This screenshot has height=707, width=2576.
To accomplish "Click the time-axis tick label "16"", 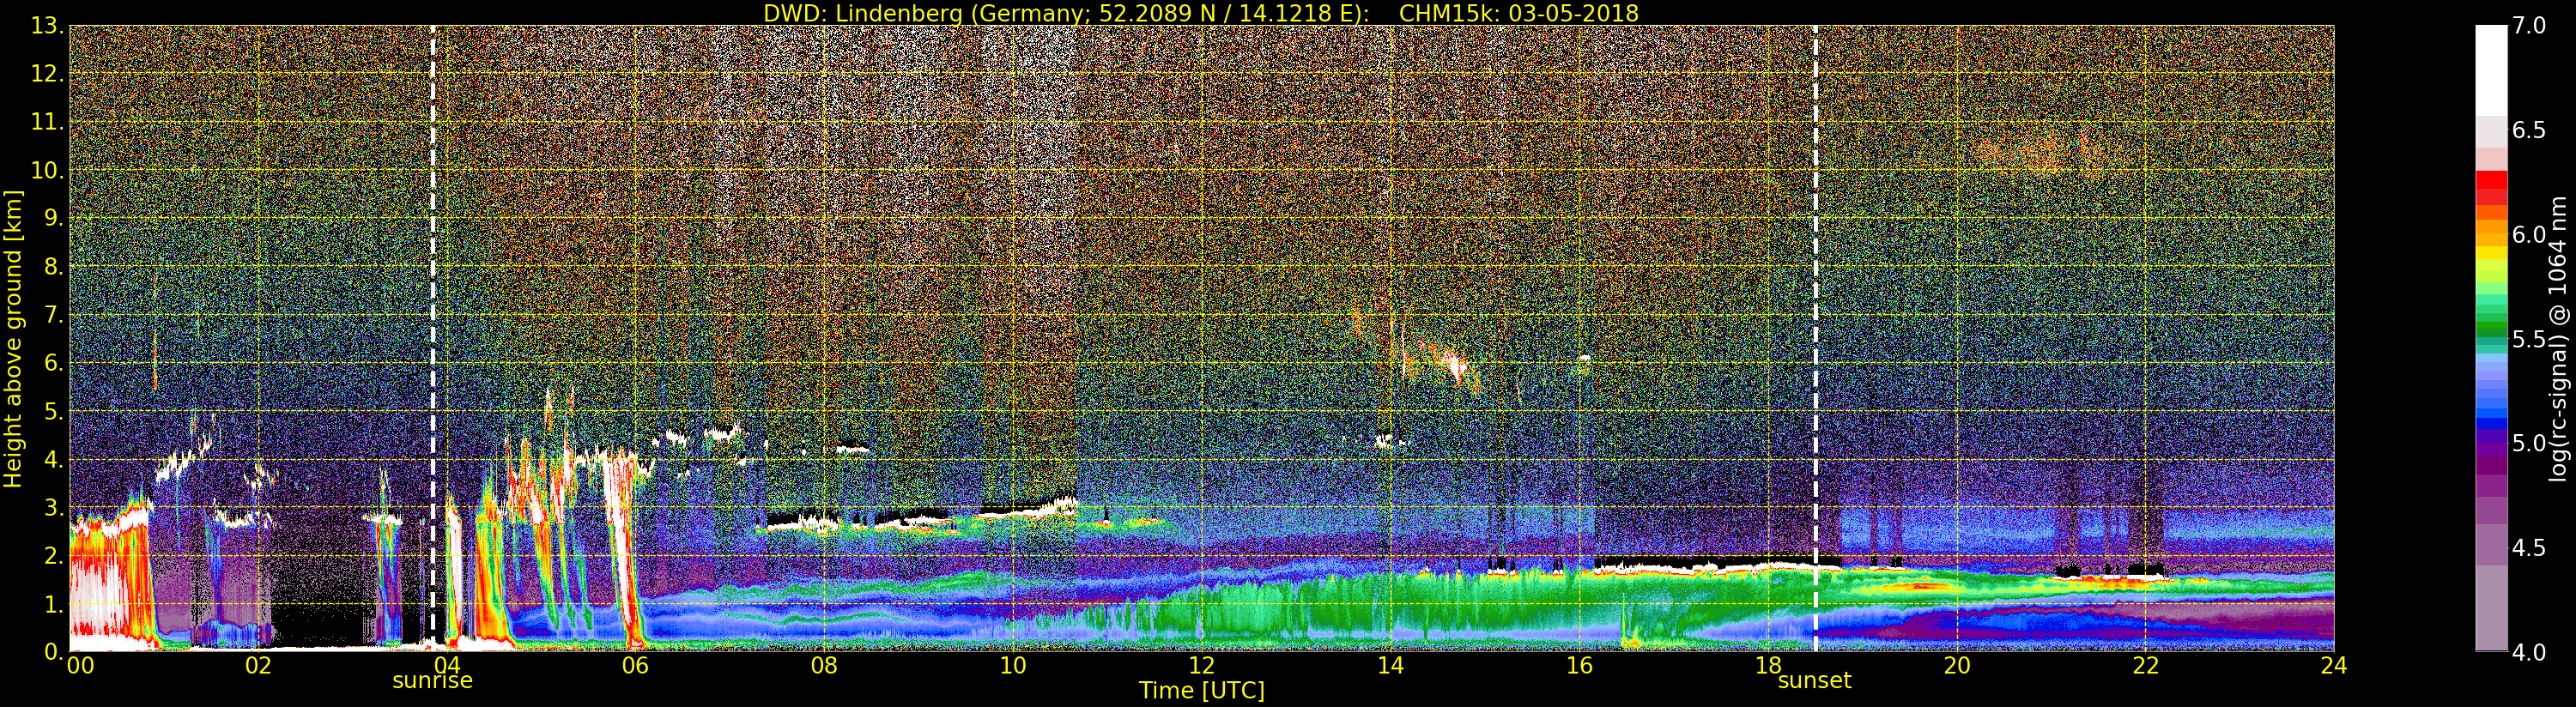I will 1579,665.
